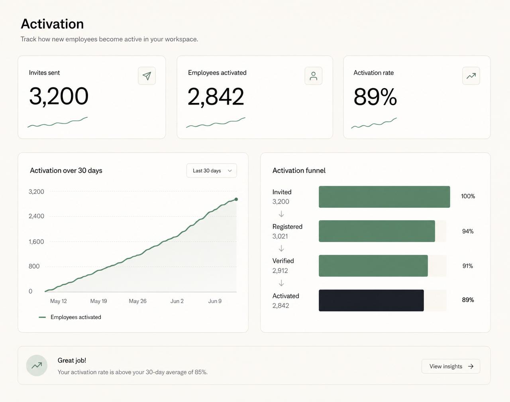The width and height of the screenshot is (510, 402).
Task: Click the trend arrow icon on Activation rate
Action: tap(471, 76)
